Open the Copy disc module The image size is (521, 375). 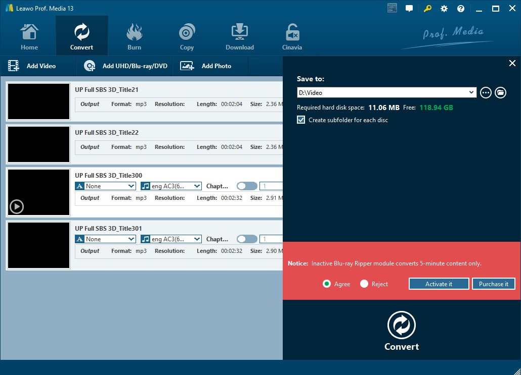187,36
